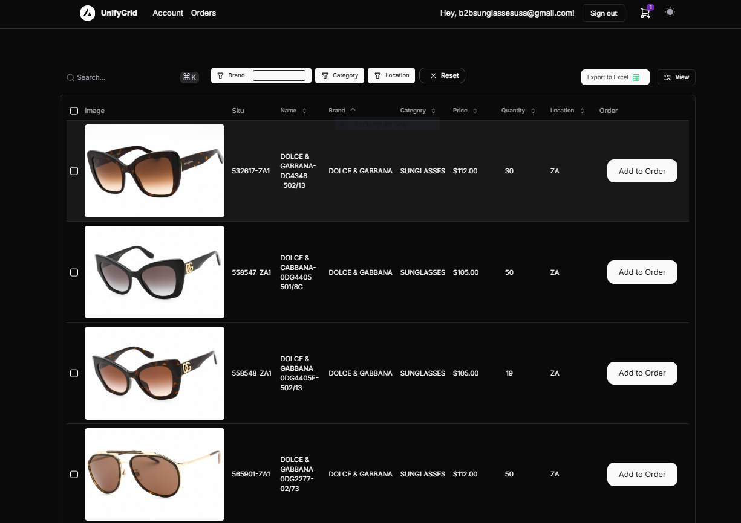The width and height of the screenshot is (741, 523).
Task: Click SKU 558548-ZA1 cell
Action: click(x=252, y=373)
